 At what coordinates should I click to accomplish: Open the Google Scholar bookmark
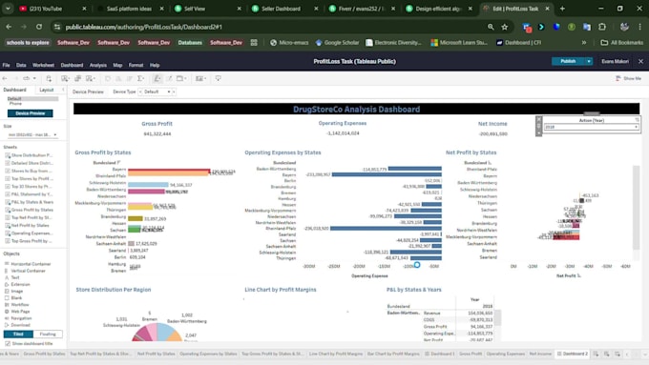click(337, 43)
